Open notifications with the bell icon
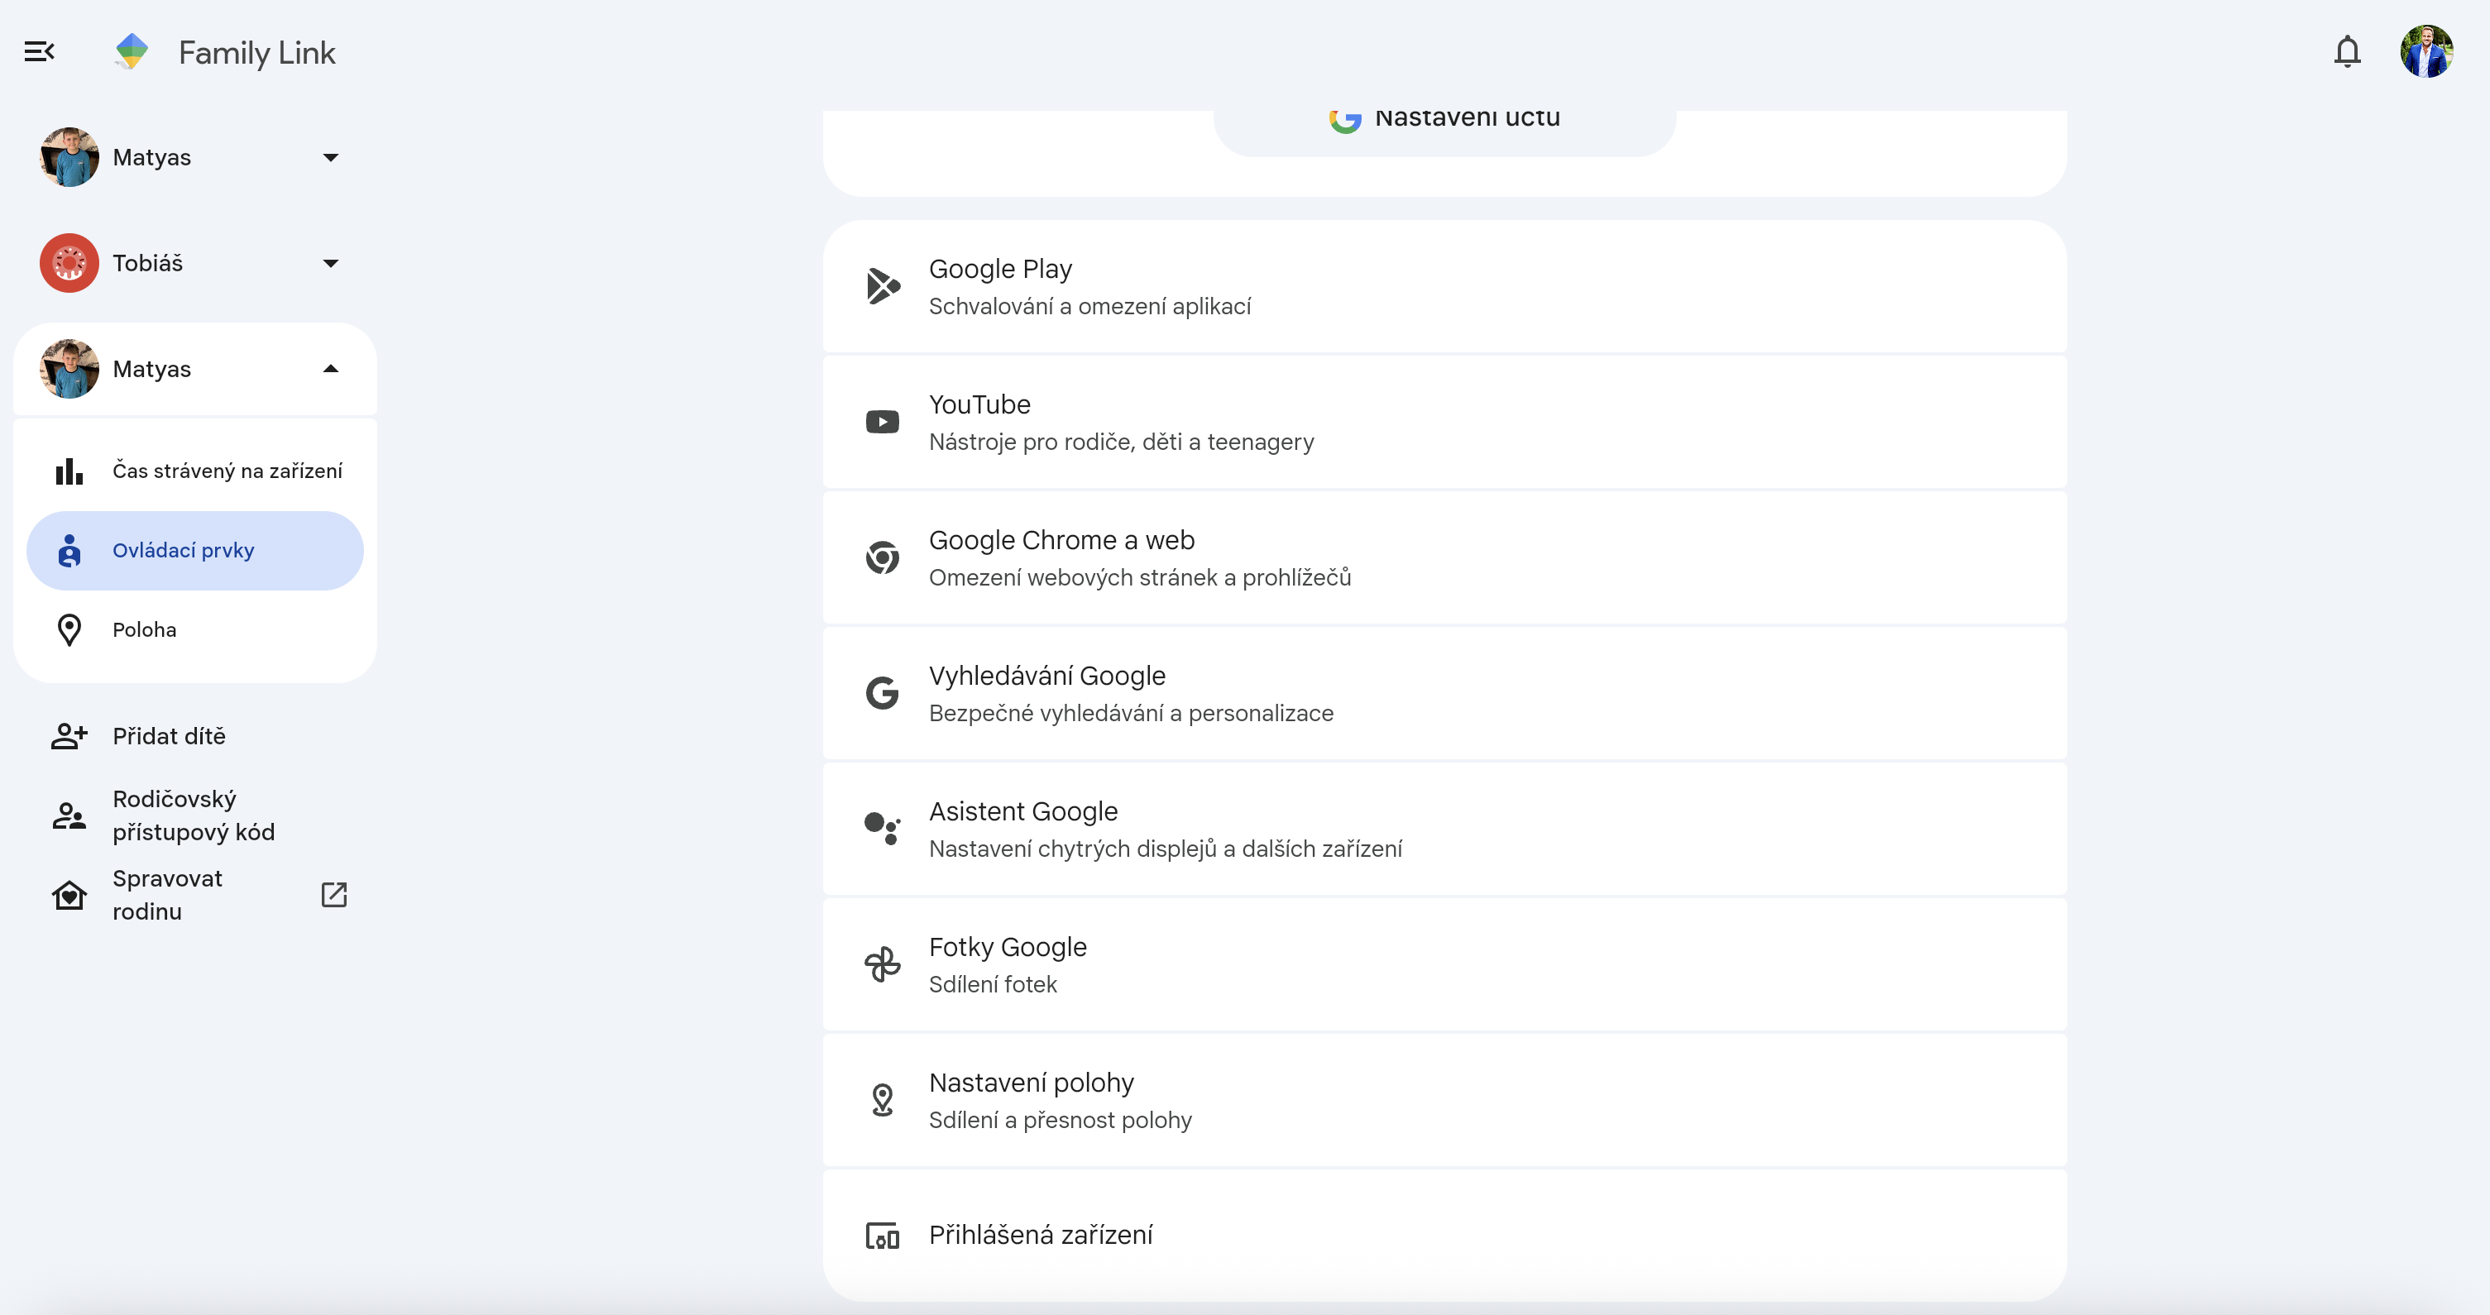This screenshot has height=1315, width=2490. click(x=2346, y=51)
